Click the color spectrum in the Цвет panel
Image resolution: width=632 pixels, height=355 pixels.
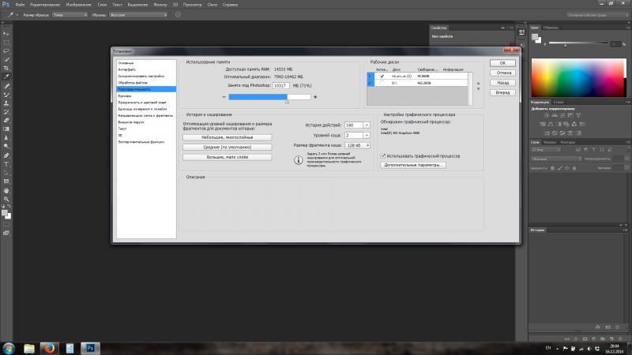coord(578,77)
